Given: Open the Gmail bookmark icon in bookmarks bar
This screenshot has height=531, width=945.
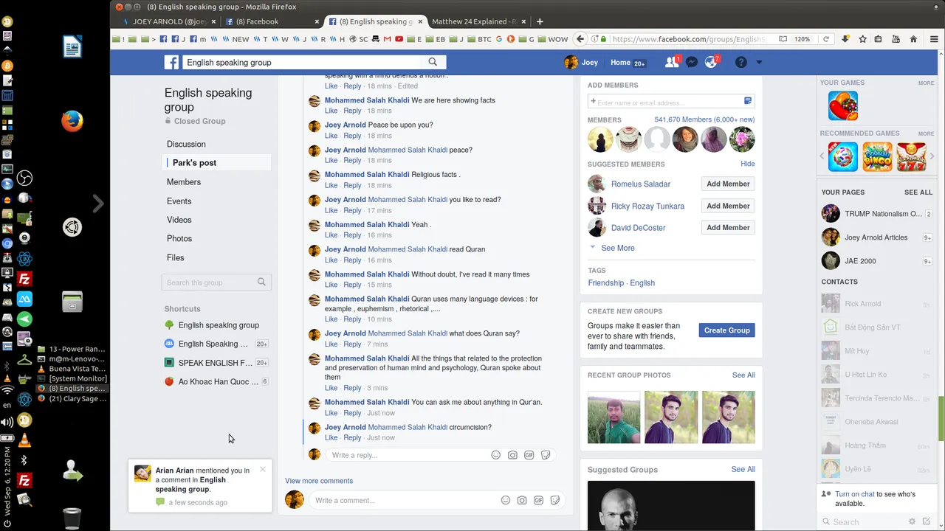Looking at the screenshot, I should click(388, 39).
